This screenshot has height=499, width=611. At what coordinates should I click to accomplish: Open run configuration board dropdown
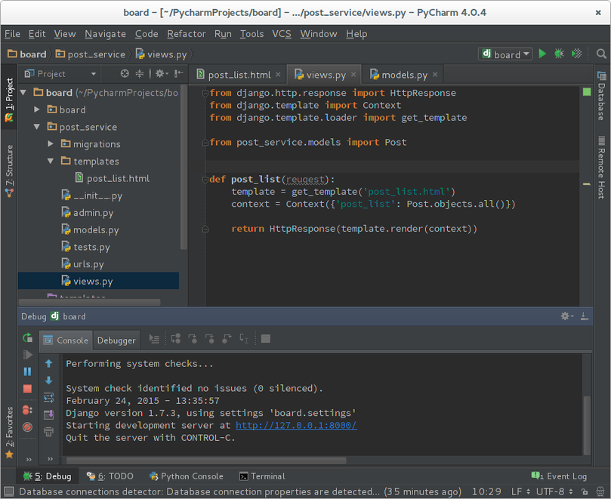(x=505, y=54)
